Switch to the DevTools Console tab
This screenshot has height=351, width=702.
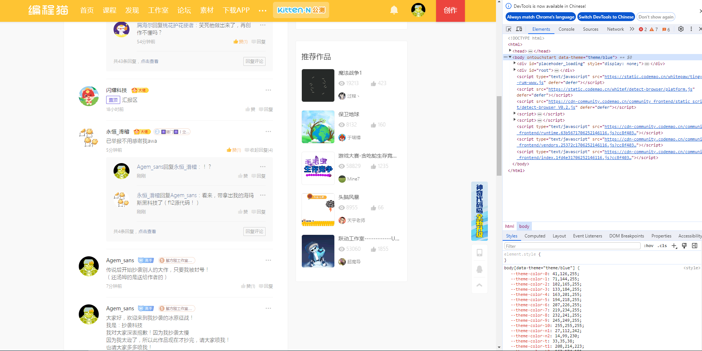pyautogui.click(x=566, y=29)
